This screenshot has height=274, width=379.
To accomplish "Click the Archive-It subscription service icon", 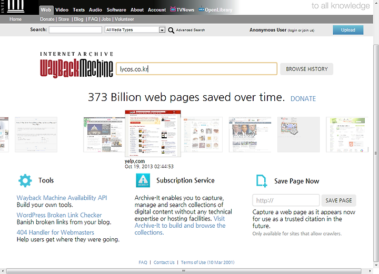I will coord(143,180).
